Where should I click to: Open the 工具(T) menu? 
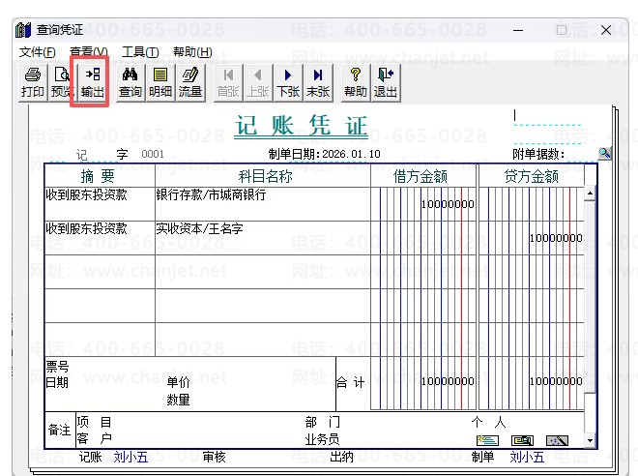140,52
